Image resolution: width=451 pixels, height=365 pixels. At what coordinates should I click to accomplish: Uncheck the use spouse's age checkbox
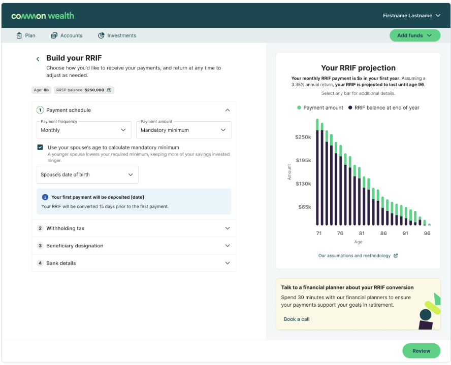[40, 148]
